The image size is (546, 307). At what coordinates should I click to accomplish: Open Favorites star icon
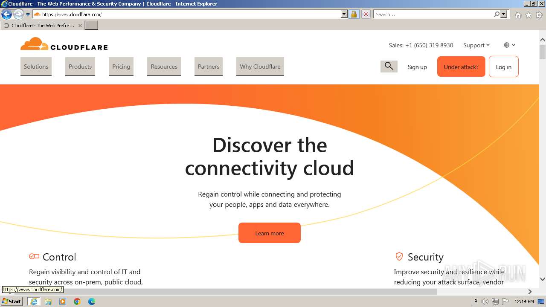(529, 15)
